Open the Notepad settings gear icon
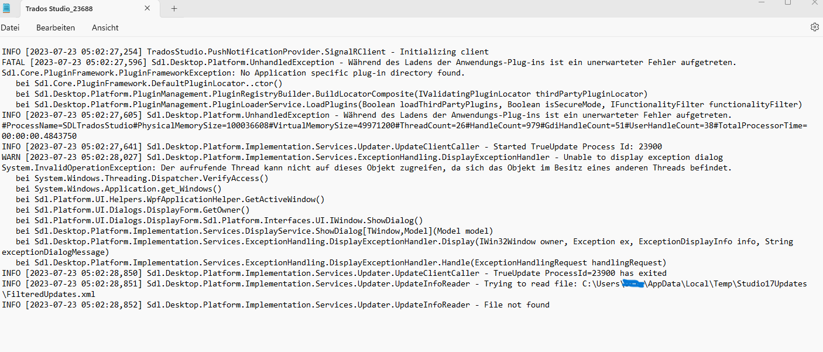This screenshot has width=823, height=352. point(815,27)
